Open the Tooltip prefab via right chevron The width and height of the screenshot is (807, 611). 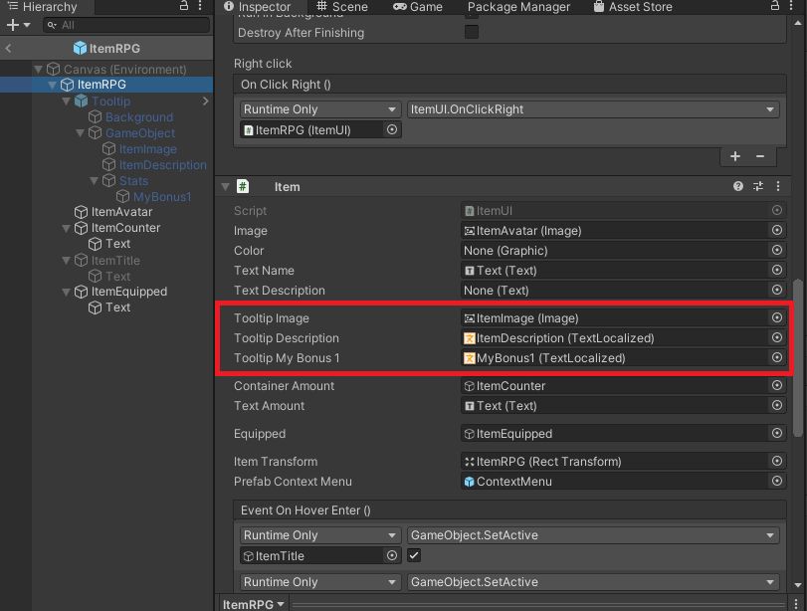point(205,101)
